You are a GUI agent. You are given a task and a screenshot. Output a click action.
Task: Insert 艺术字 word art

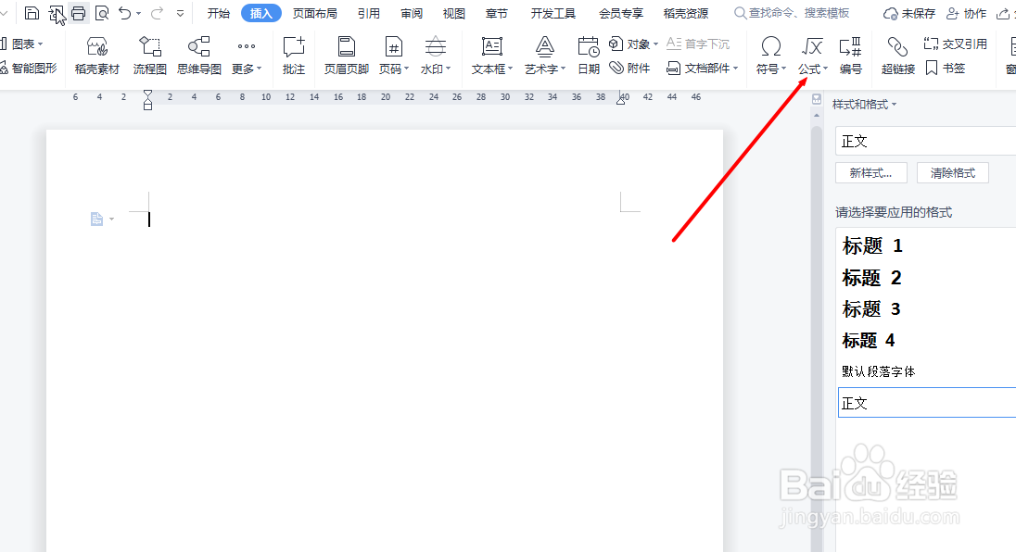click(545, 56)
